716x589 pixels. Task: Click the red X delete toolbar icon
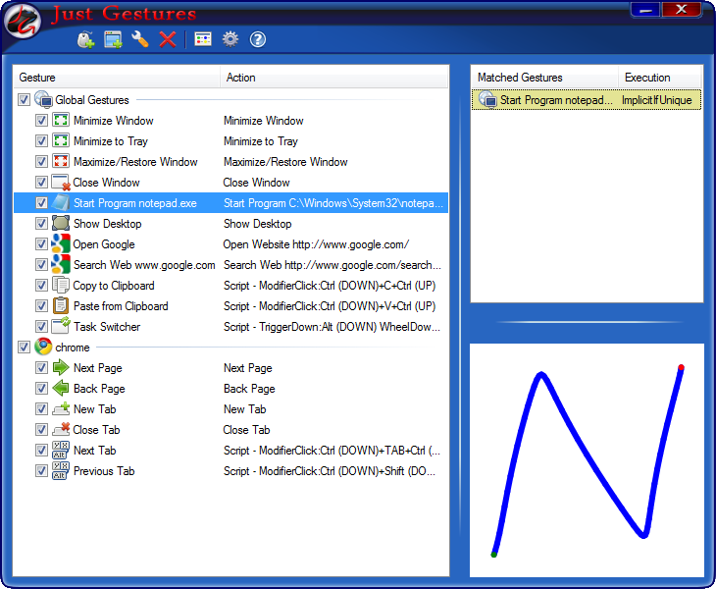point(168,39)
